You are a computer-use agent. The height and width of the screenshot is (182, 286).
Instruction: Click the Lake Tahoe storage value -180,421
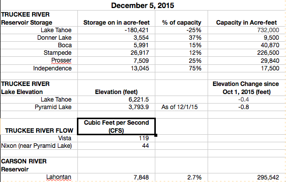[x=117, y=30]
